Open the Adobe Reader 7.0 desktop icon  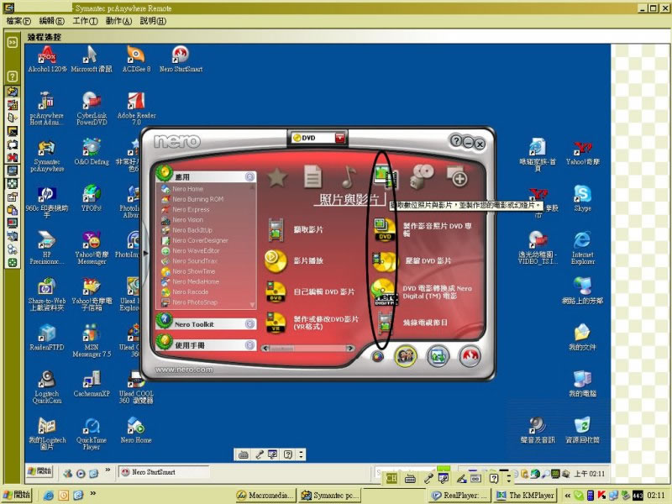coord(136,109)
